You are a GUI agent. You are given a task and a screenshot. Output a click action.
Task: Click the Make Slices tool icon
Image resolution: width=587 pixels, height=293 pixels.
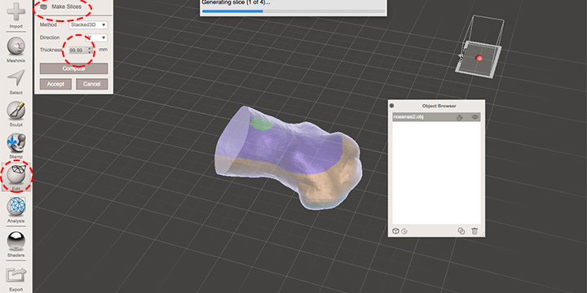pos(44,7)
